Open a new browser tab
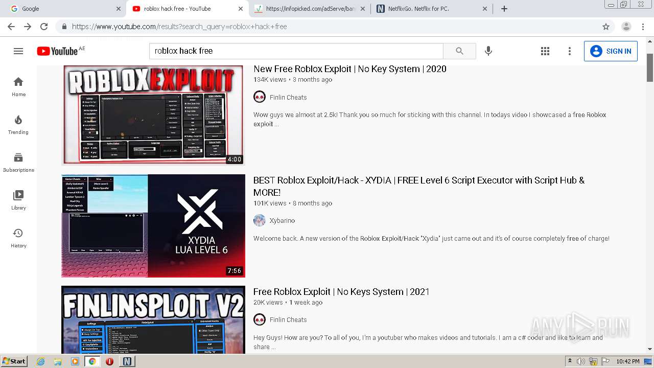The image size is (654, 368). (x=504, y=9)
